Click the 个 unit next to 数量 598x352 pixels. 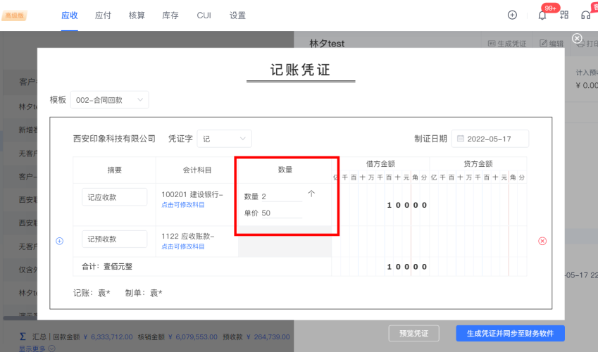point(311,194)
